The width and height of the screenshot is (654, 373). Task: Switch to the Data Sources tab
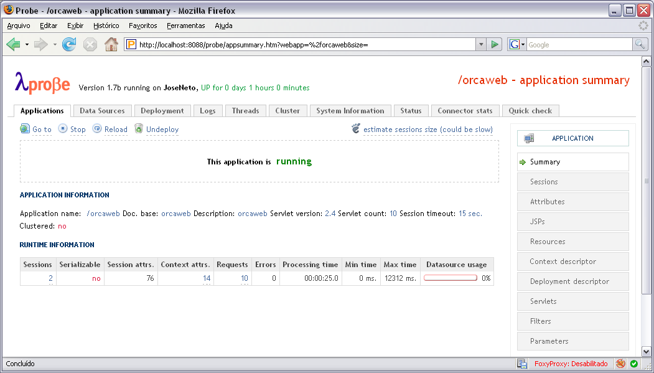(x=102, y=111)
